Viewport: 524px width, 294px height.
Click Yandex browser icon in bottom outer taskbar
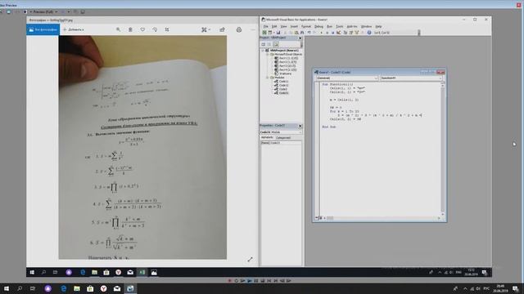click(x=104, y=288)
